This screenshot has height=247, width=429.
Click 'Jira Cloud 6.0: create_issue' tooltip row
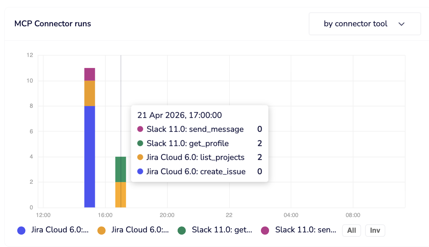tap(199, 172)
